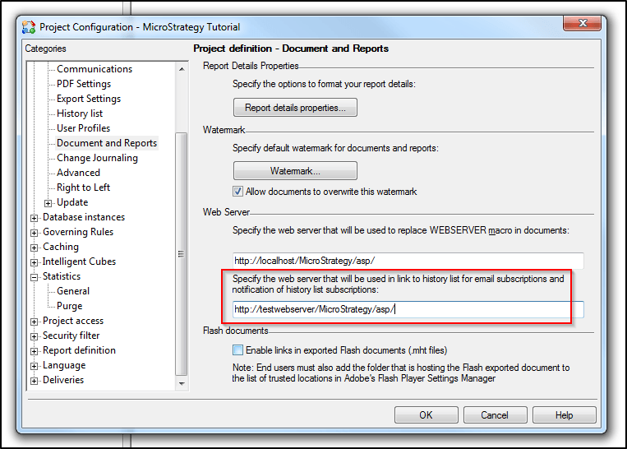Click the WEBSERVER macro URL field
This screenshot has width=627, height=449.
(408, 261)
